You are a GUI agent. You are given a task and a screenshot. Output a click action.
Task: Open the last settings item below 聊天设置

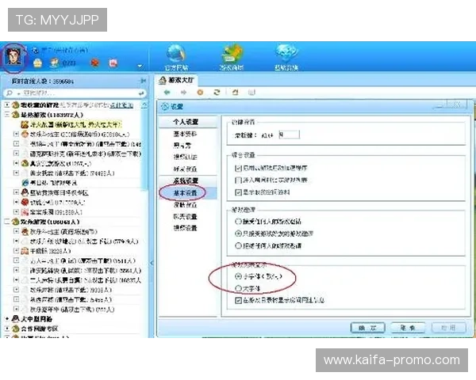(x=185, y=228)
